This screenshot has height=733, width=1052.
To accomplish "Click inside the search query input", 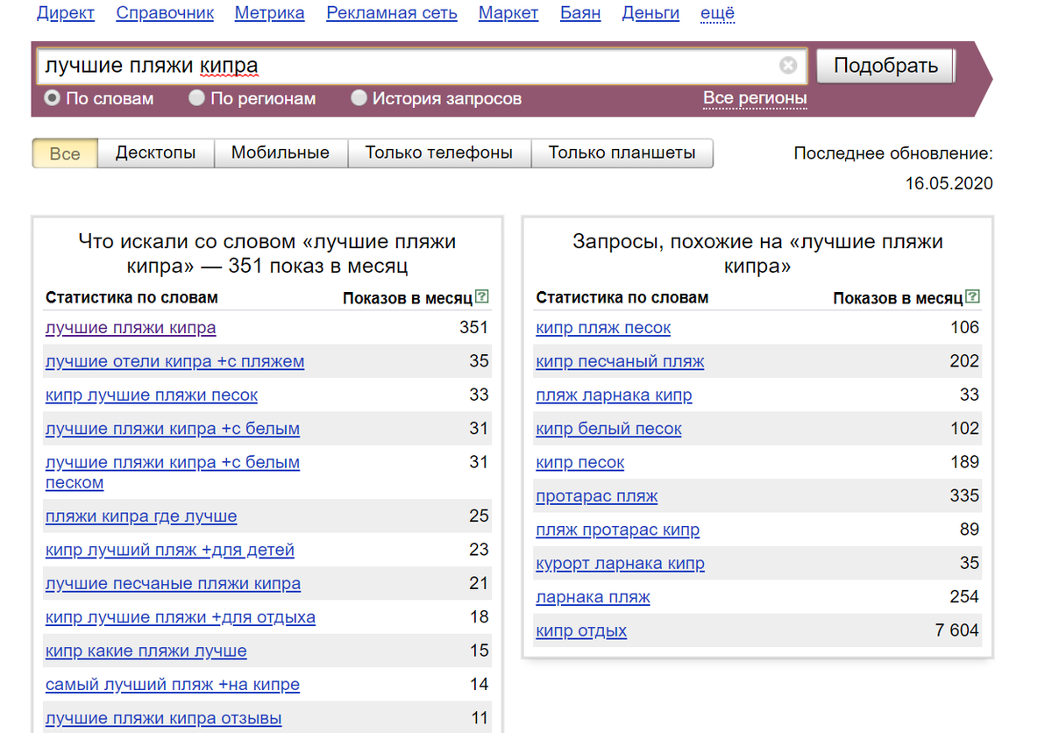I will (351, 66).
